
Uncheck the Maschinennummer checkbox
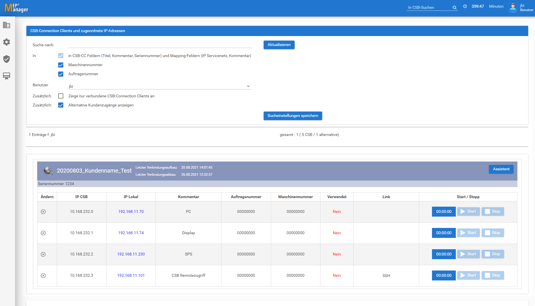(61, 65)
